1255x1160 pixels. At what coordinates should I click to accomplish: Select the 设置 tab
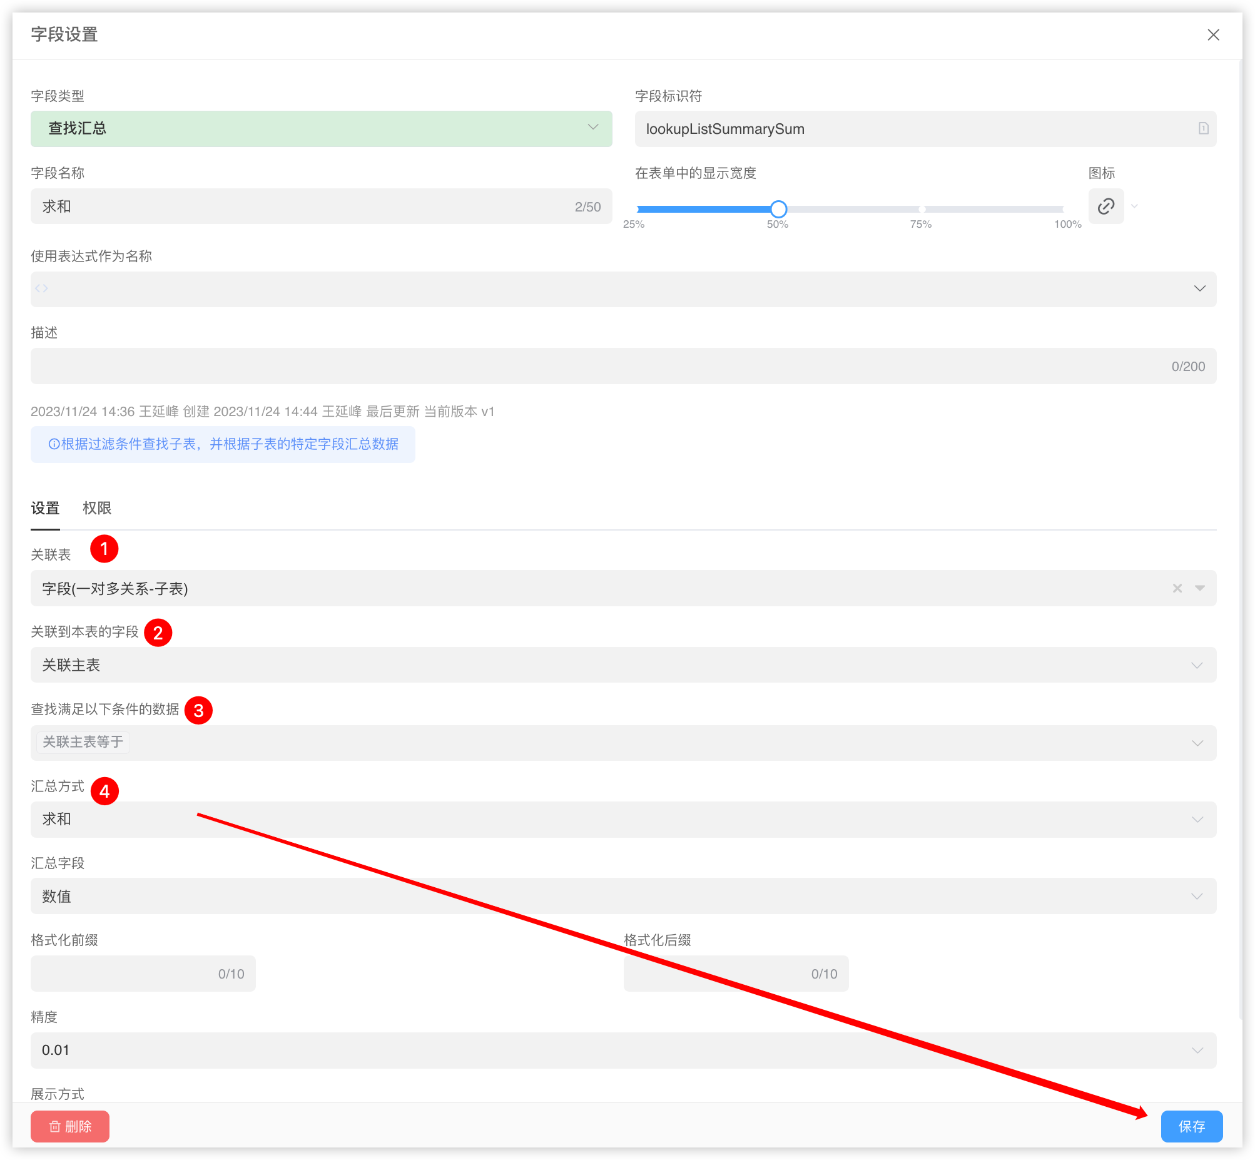point(45,509)
